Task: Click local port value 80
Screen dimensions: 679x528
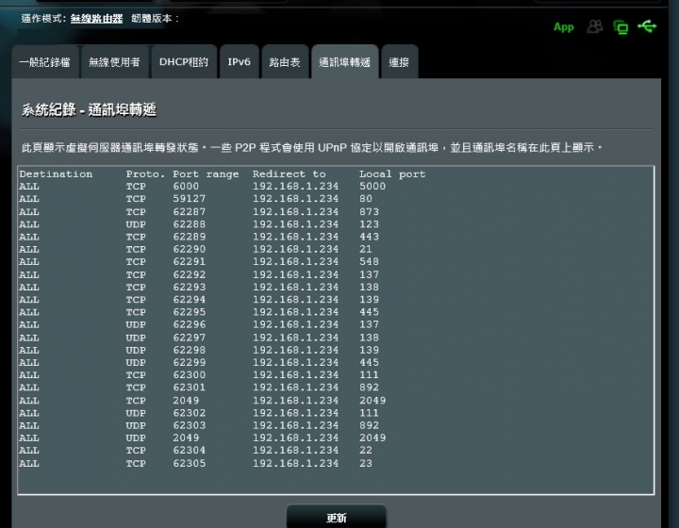Action: pos(366,199)
